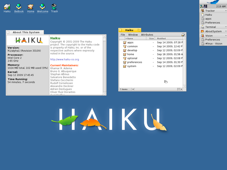The width and height of the screenshot is (227, 170).
Task: Select the common folder icon in Haiku window
Action: (x=124, y=46)
